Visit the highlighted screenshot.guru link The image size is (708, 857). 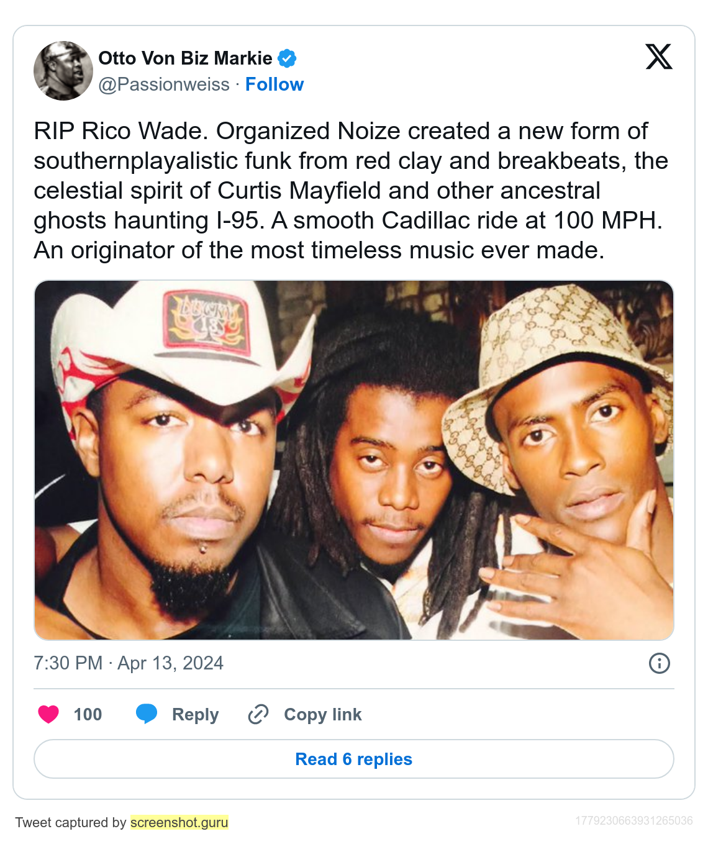179,822
